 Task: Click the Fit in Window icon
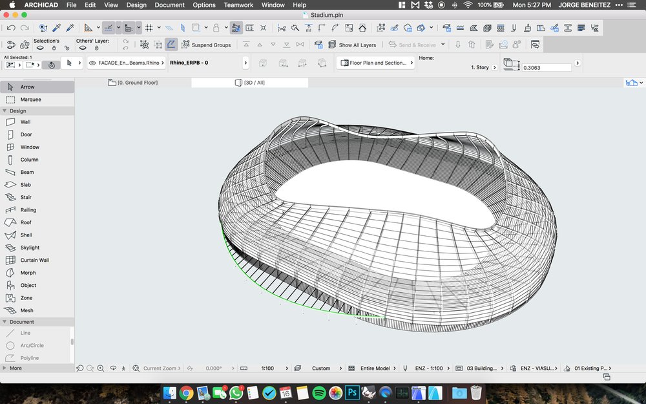[136, 368]
